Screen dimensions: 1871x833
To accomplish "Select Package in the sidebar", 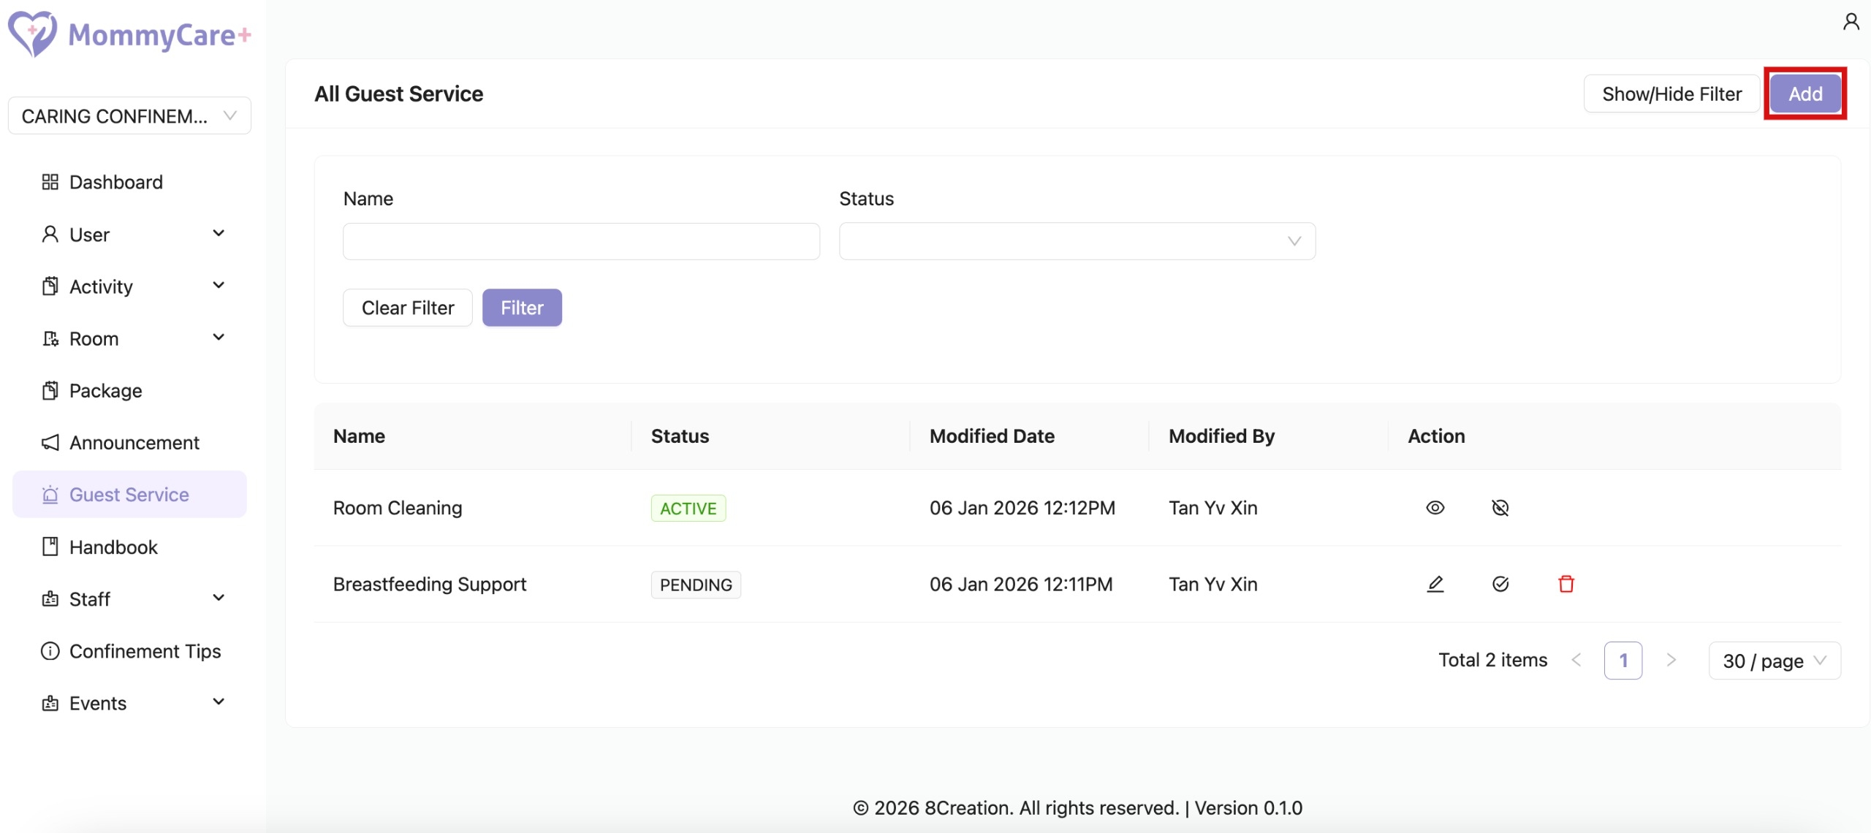I will pyautogui.click(x=105, y=391).
